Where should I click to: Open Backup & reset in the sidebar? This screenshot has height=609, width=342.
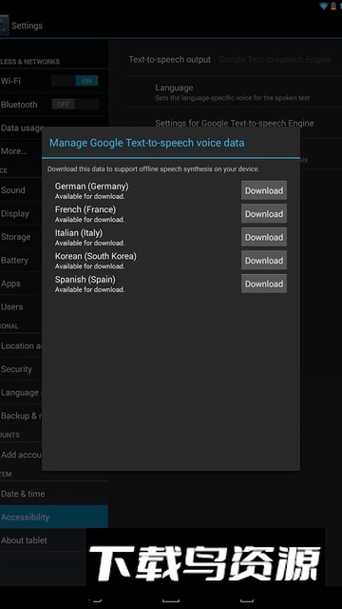coord(21,416)
